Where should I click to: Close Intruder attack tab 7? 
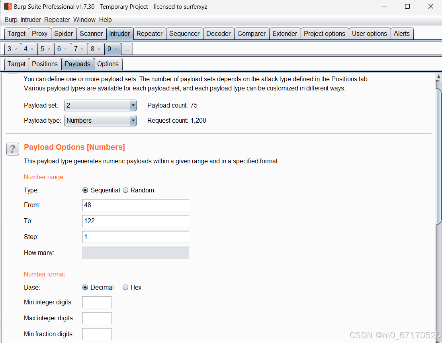coord(82,49)
